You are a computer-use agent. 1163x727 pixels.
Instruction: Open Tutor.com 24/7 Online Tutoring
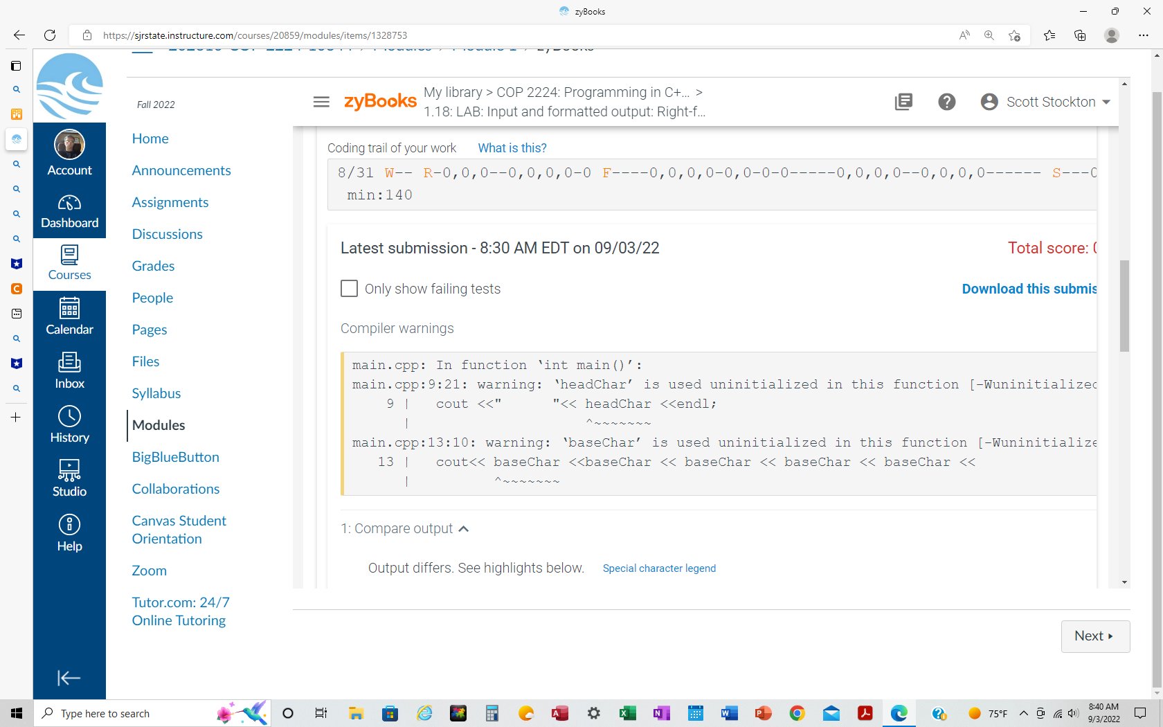pyautogui.click(x=181, y=611)
